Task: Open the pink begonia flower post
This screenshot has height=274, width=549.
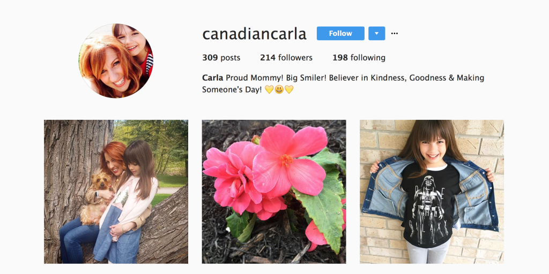Action: click(x=274, y=192)
